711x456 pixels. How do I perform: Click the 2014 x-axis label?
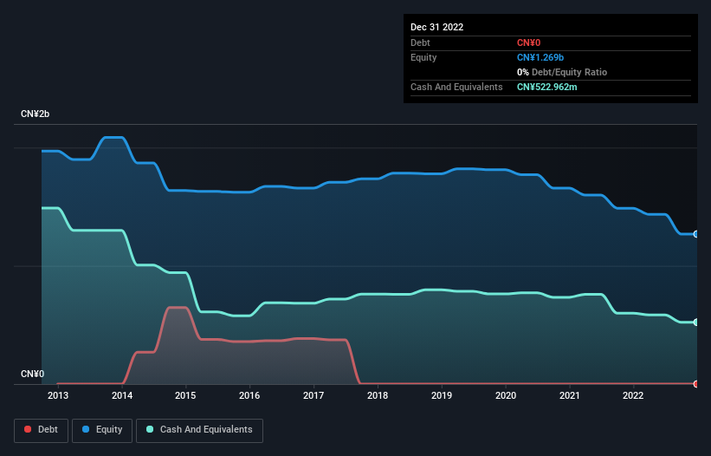click(x=122, y=395)
